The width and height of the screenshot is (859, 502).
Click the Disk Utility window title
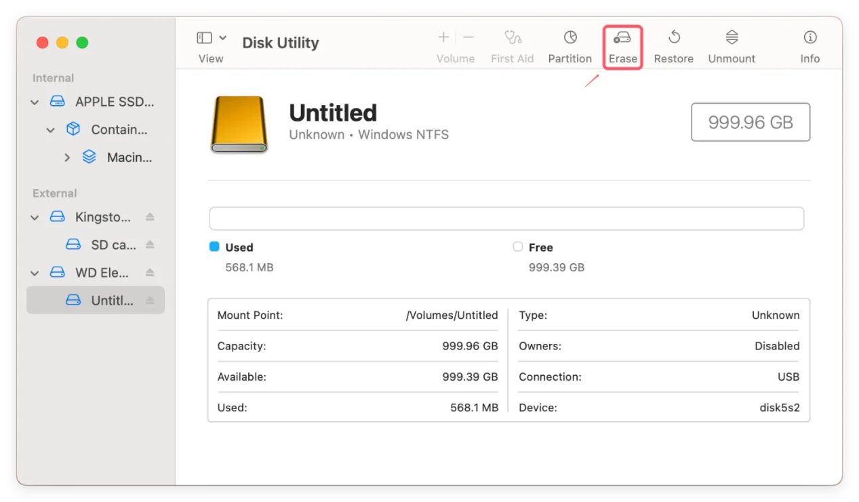[x=281, y=43]
